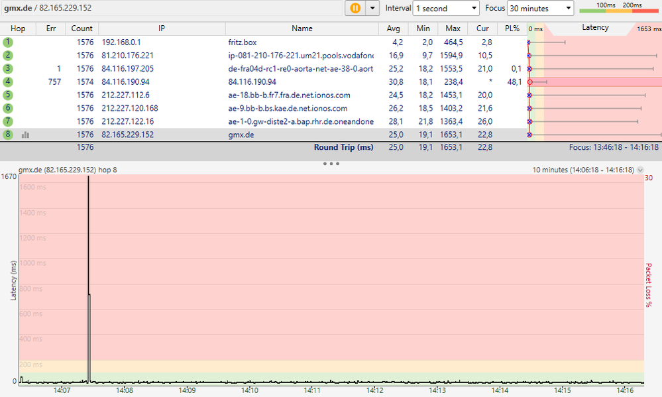The image size is (662, 397).
Task: Select the fritz.box hop name
Action: click(x=243, y=42)
